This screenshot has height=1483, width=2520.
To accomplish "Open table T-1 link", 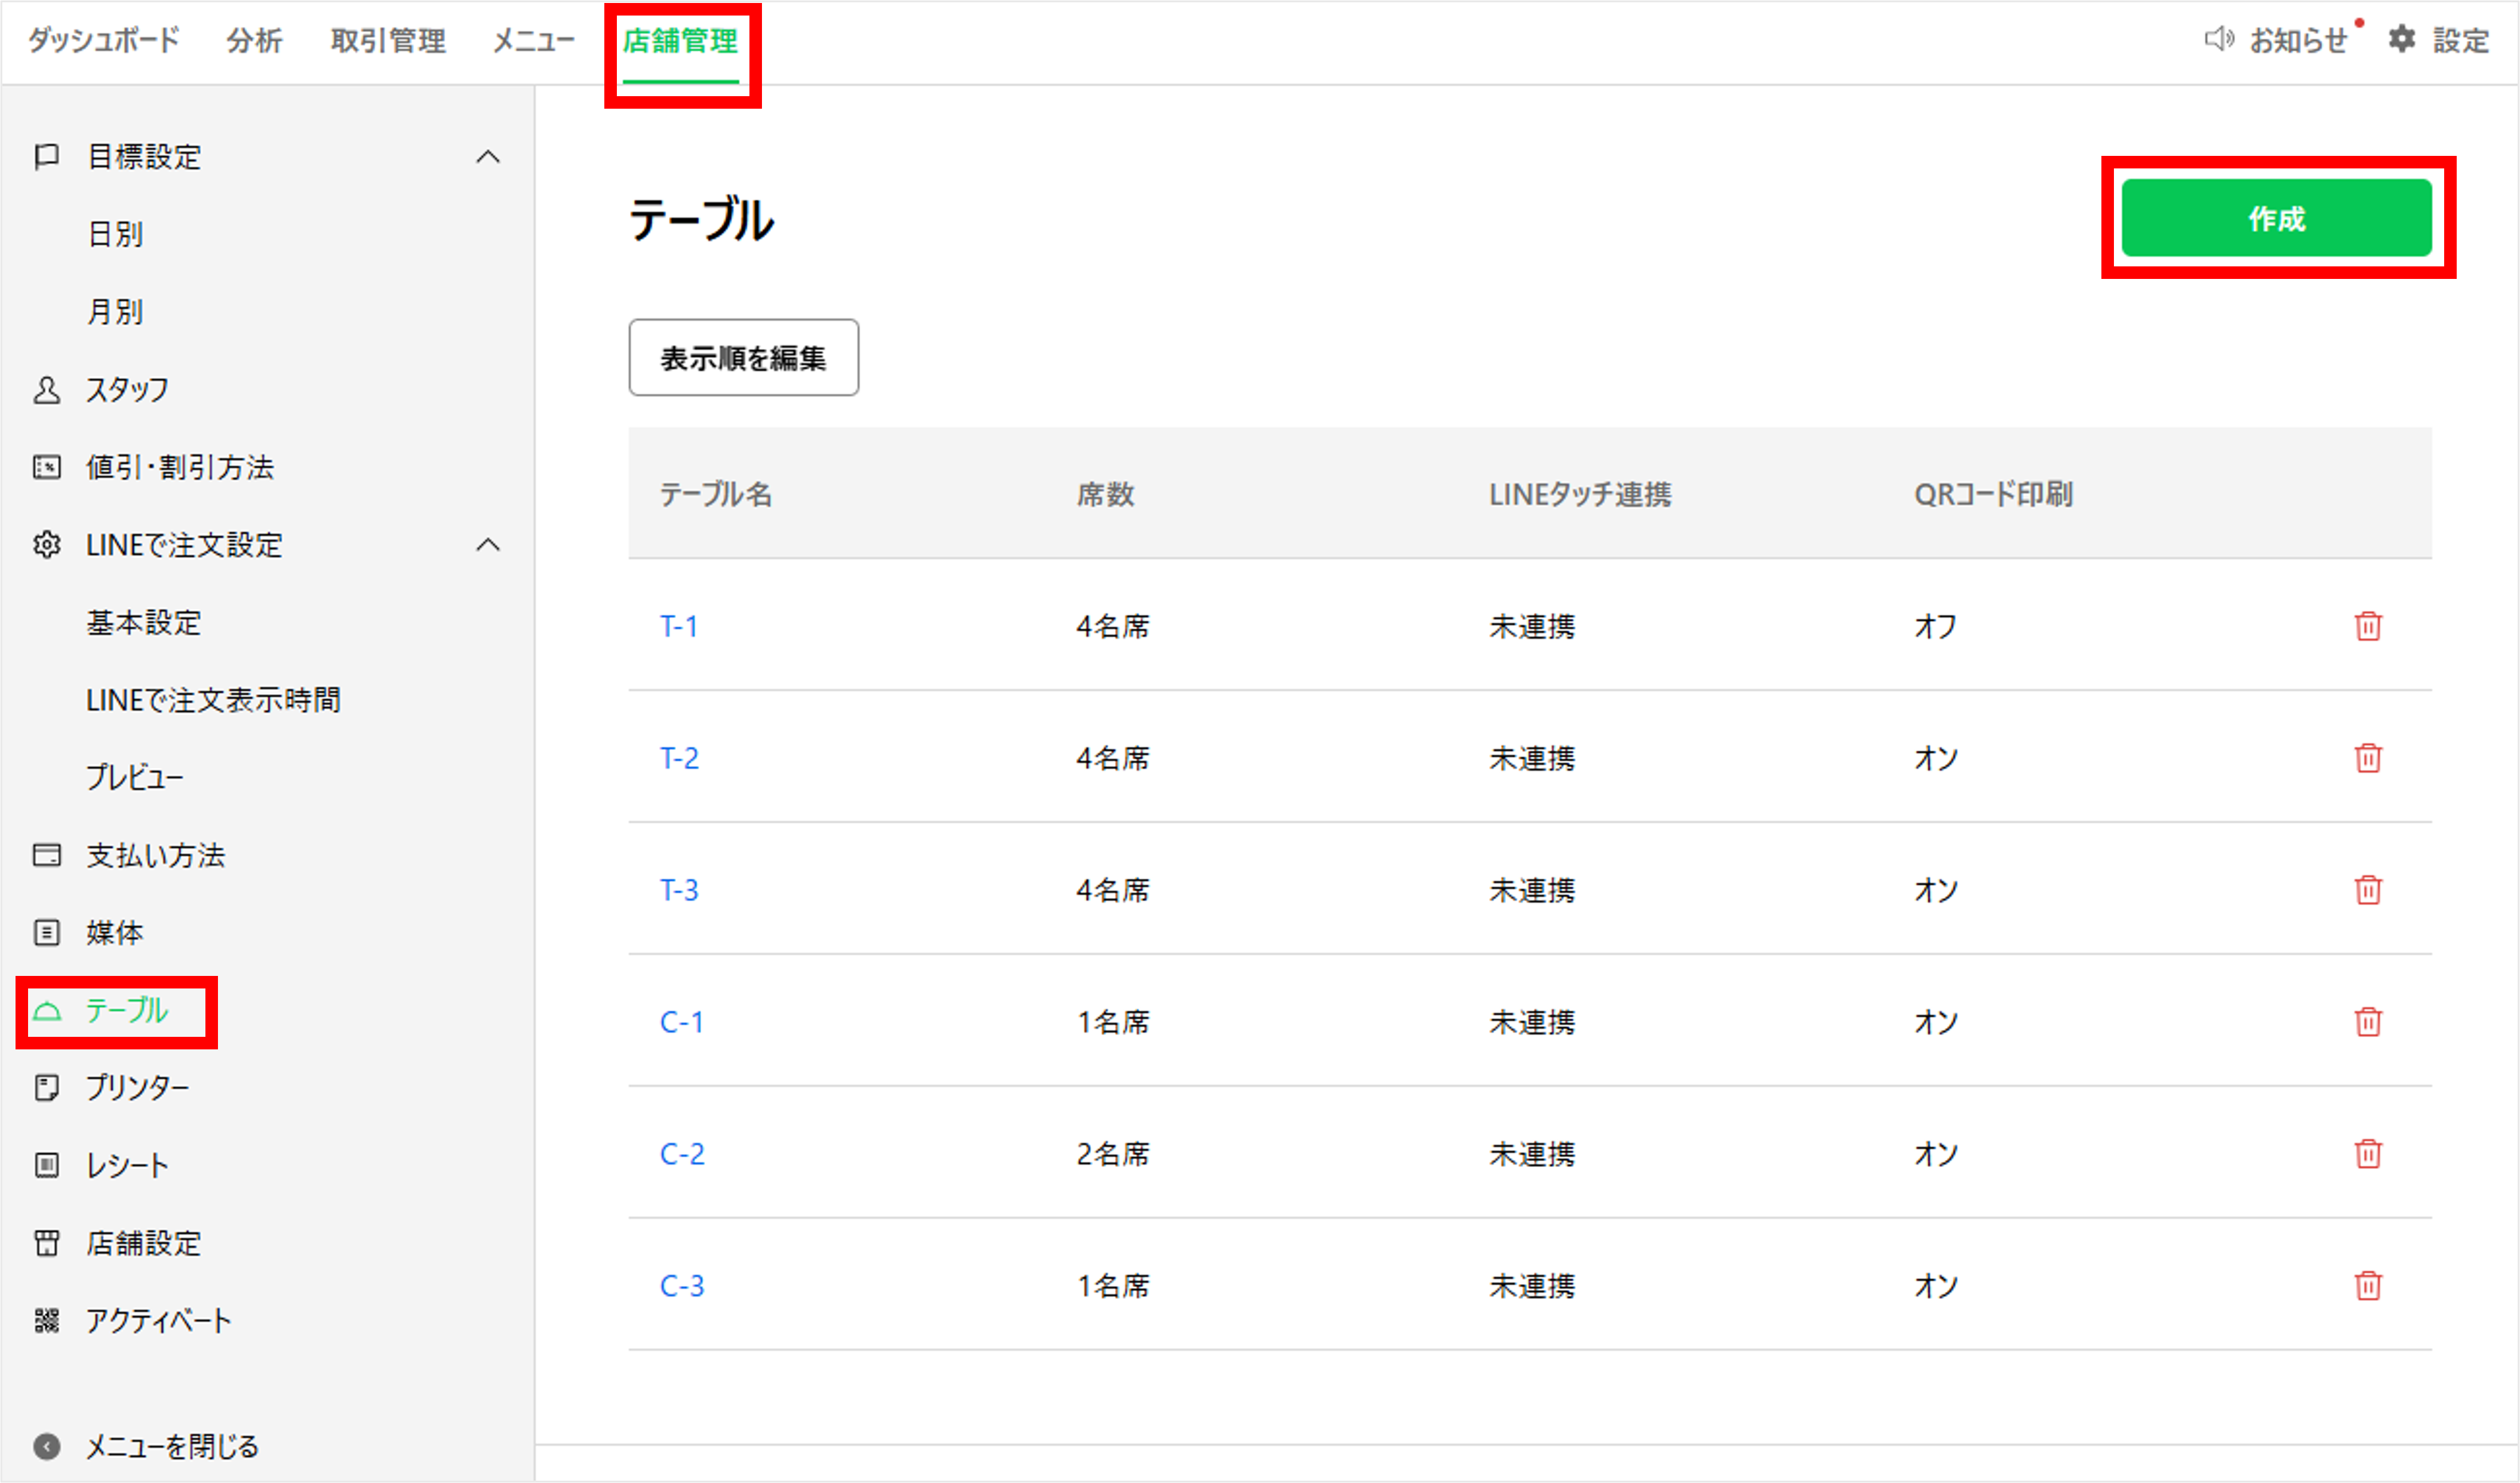I will coord(679,626).
